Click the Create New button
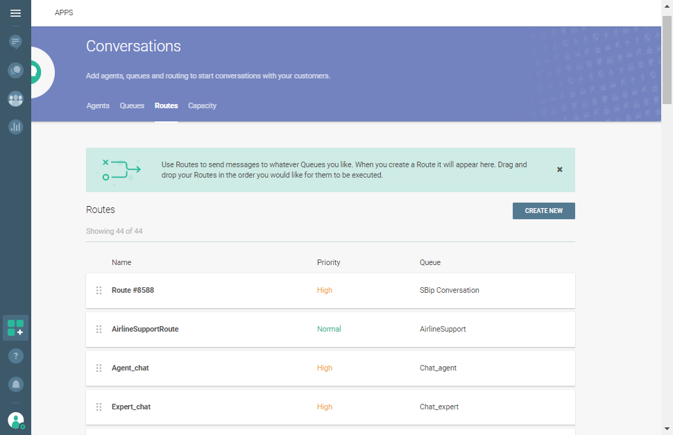The image size is (673, 435). pyautogui.click(x=543, y=211)
